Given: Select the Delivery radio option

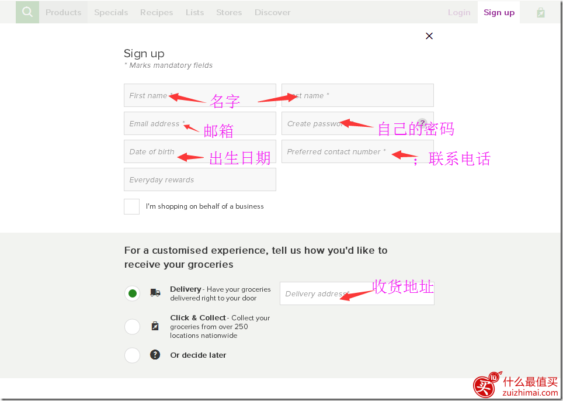Looking at the screenshot, I should pyautogui.click(x=132, y=293).
